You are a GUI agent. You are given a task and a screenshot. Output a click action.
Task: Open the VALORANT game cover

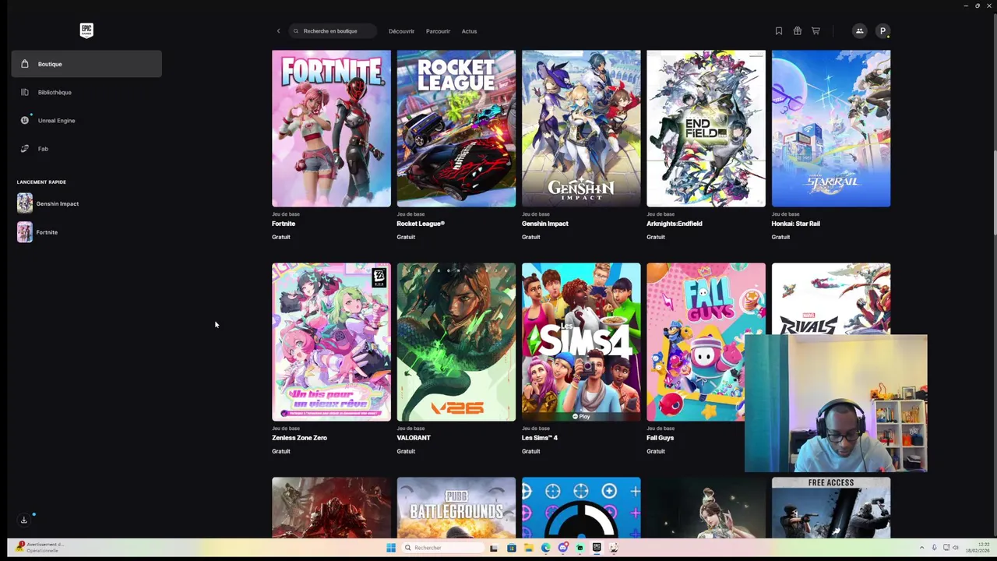pyautogui.click(x=456, y=342)
